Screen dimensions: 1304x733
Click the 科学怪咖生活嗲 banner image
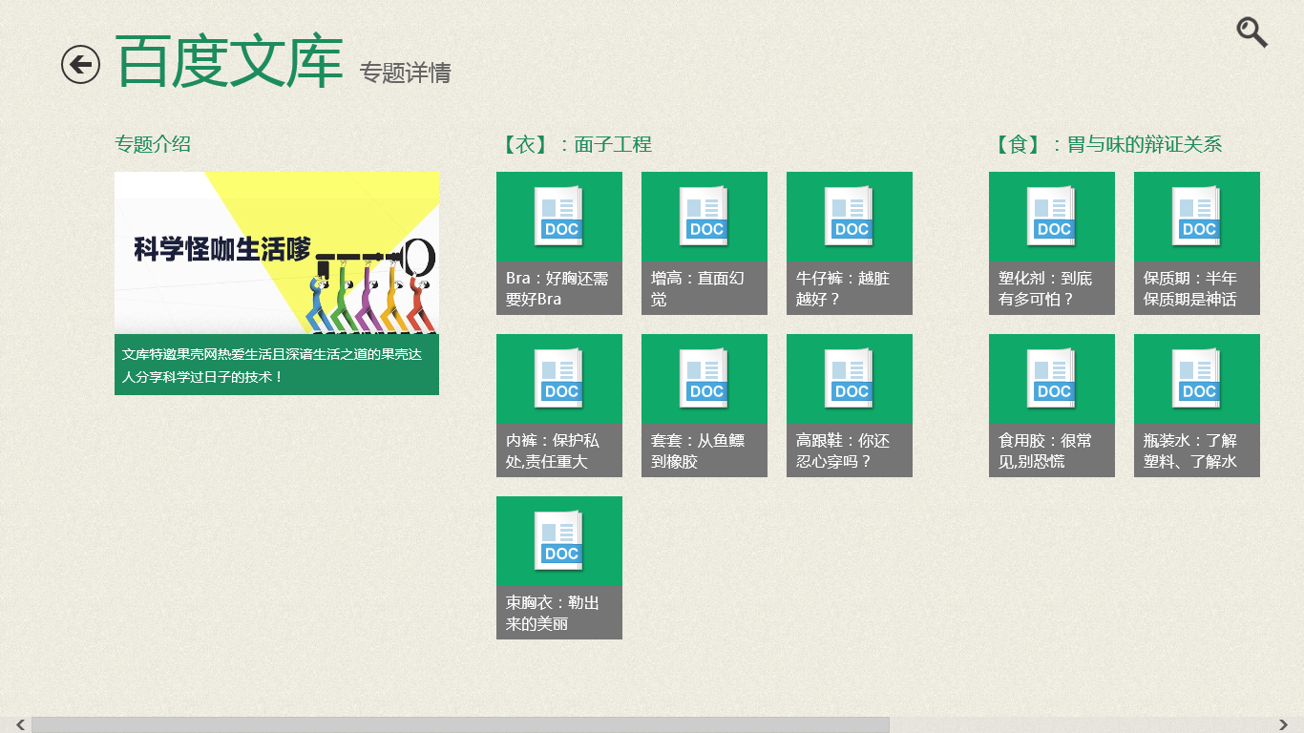[277, 253]
